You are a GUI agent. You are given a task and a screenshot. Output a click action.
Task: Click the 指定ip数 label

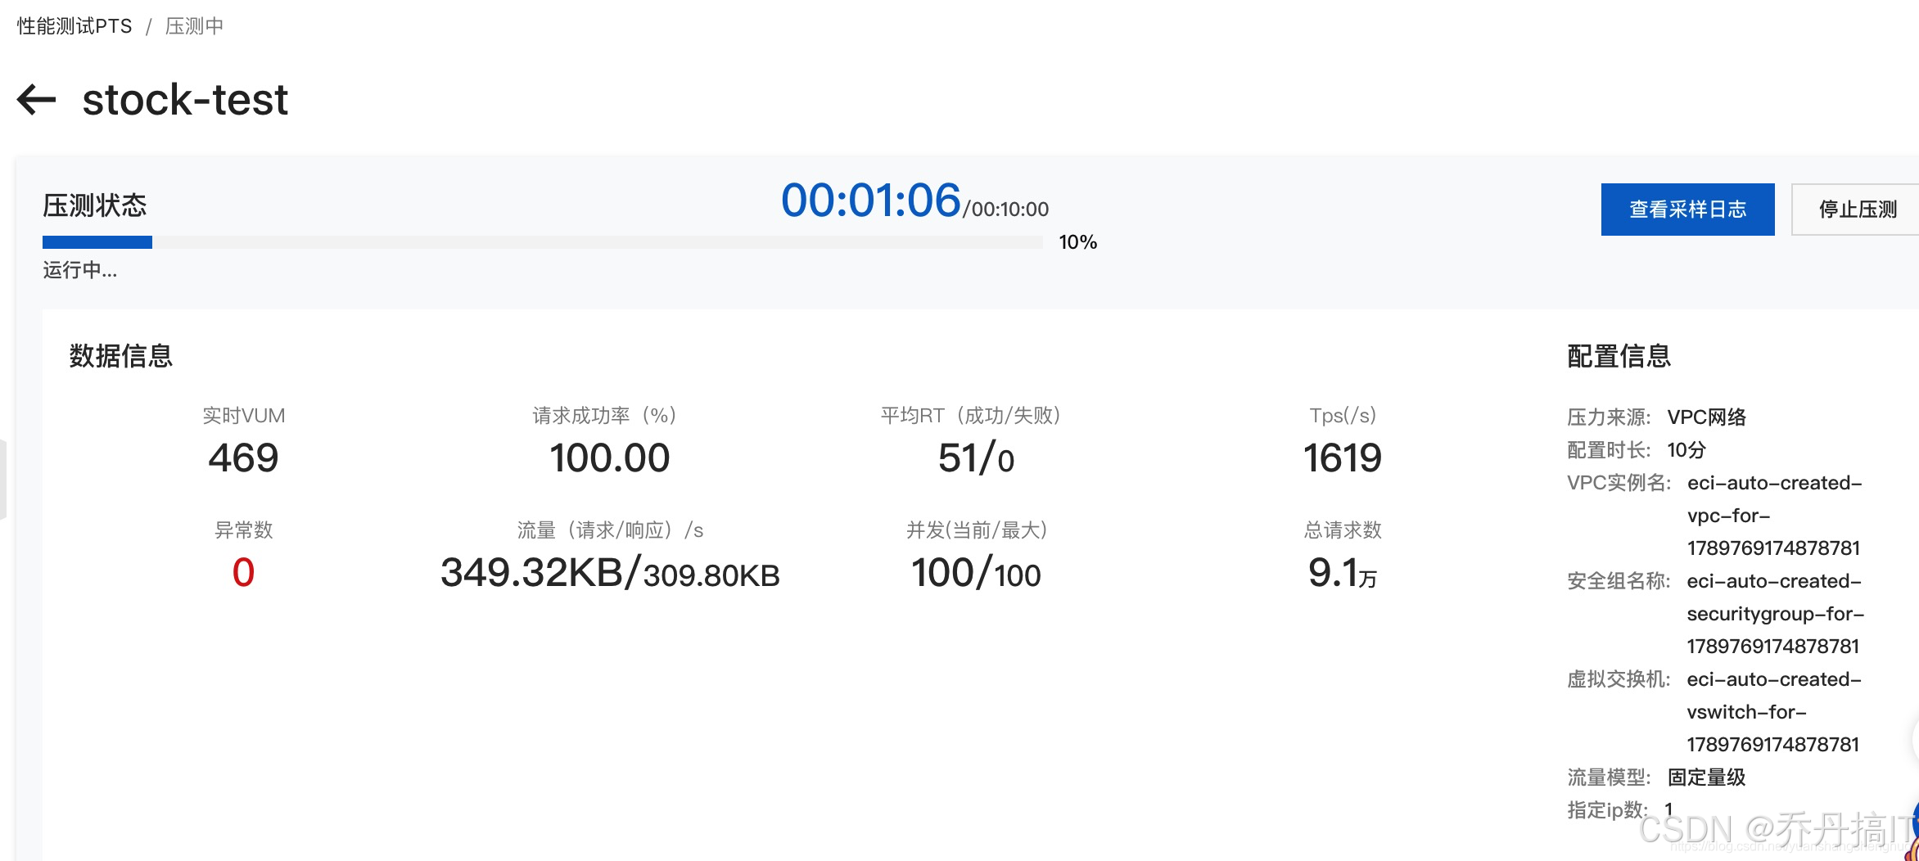tap(1608, 810)
